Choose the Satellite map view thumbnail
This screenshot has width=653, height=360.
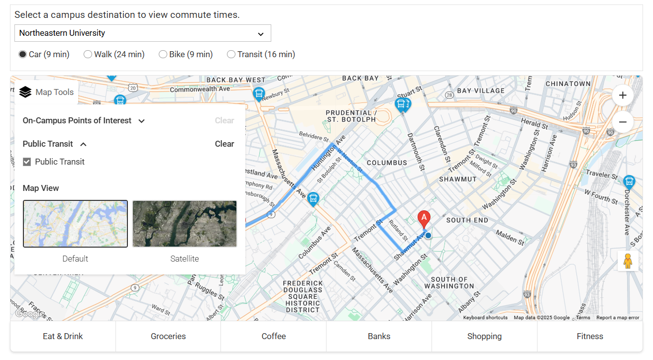coord(185,224)
